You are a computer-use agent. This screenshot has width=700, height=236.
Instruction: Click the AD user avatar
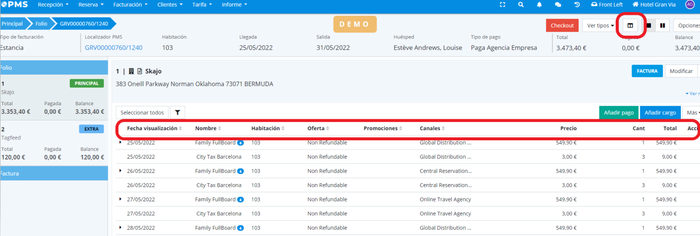pyautogui.click(x=689, y=5)
